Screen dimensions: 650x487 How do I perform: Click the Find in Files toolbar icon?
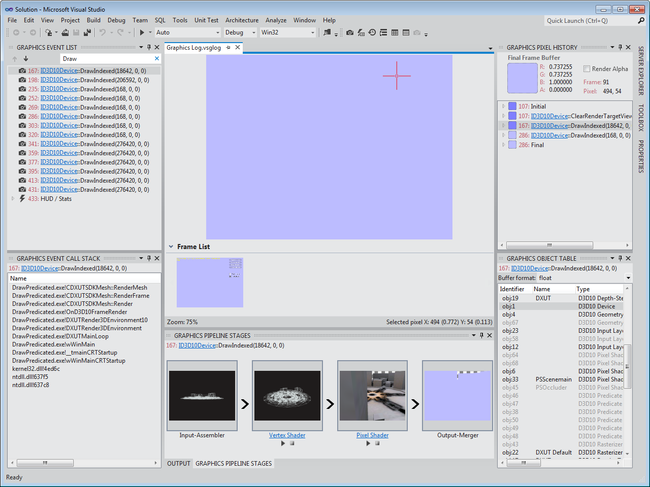click(x=327, y=32)
